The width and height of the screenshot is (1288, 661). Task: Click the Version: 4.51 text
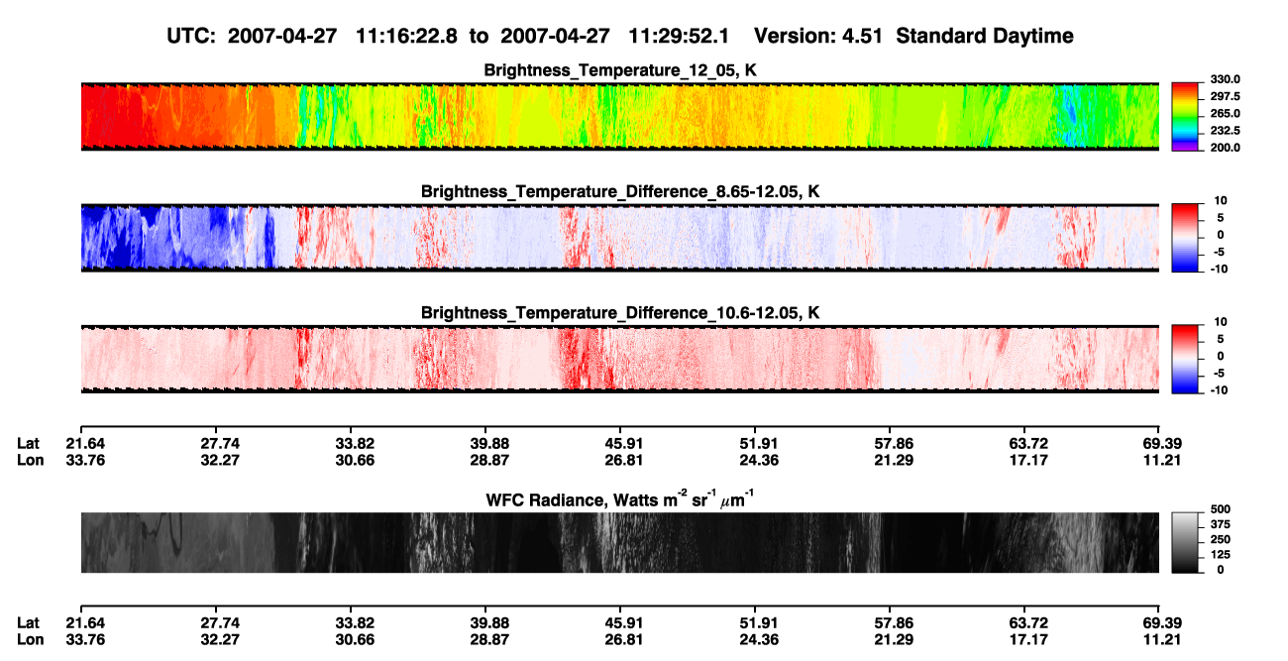click(x=817, y=37)
